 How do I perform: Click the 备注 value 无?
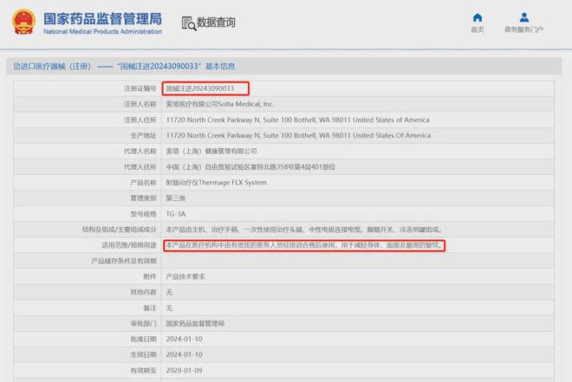click(169, 308)
